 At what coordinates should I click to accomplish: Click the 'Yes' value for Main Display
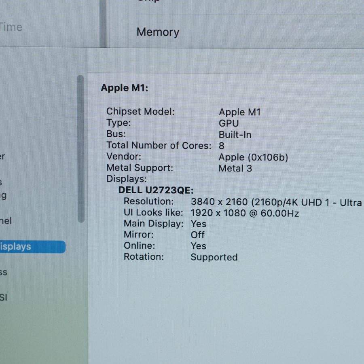(199, 224)
